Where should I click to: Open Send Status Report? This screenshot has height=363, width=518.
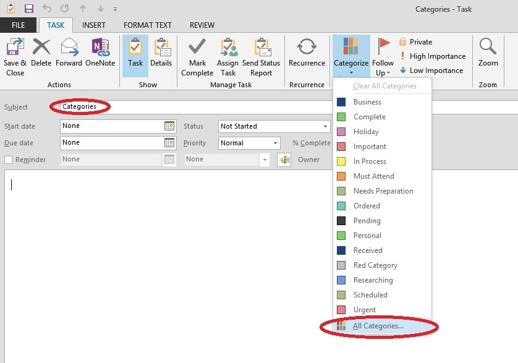[261, 56]
